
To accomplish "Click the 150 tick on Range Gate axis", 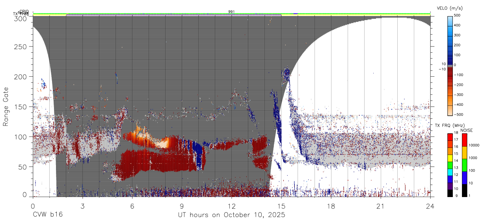I will (x=21, y=107).
